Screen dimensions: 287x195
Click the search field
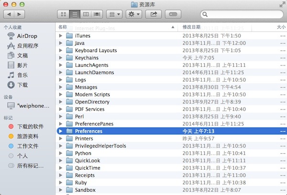pyautogui.click(x=242, y=14)
